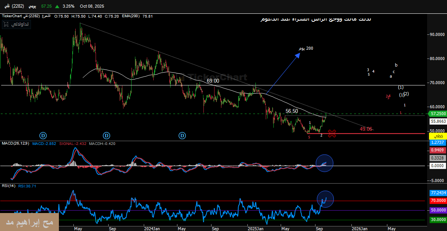Click the red X mark on support line
447x231 pixels.
(332, 134)
